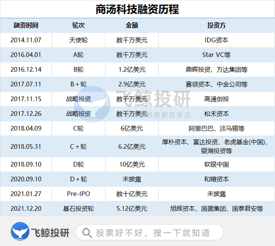Click the 飞鲸投研 brand text at bottom
The image size is (275, 246).
point(50,233)
